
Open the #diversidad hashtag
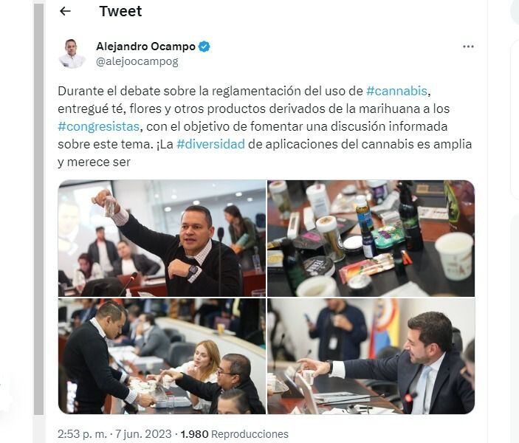click(211, 145)
